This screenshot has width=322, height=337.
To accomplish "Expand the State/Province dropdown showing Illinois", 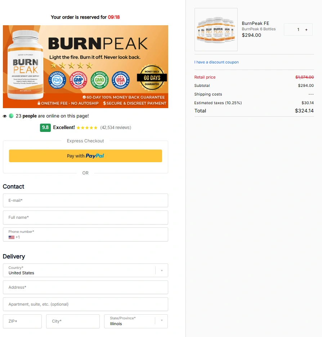I will tap(135, 321).
